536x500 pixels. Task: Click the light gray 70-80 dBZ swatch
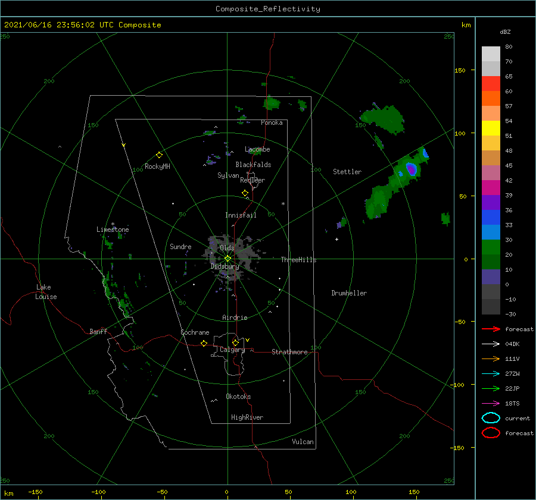coord(491,54)
